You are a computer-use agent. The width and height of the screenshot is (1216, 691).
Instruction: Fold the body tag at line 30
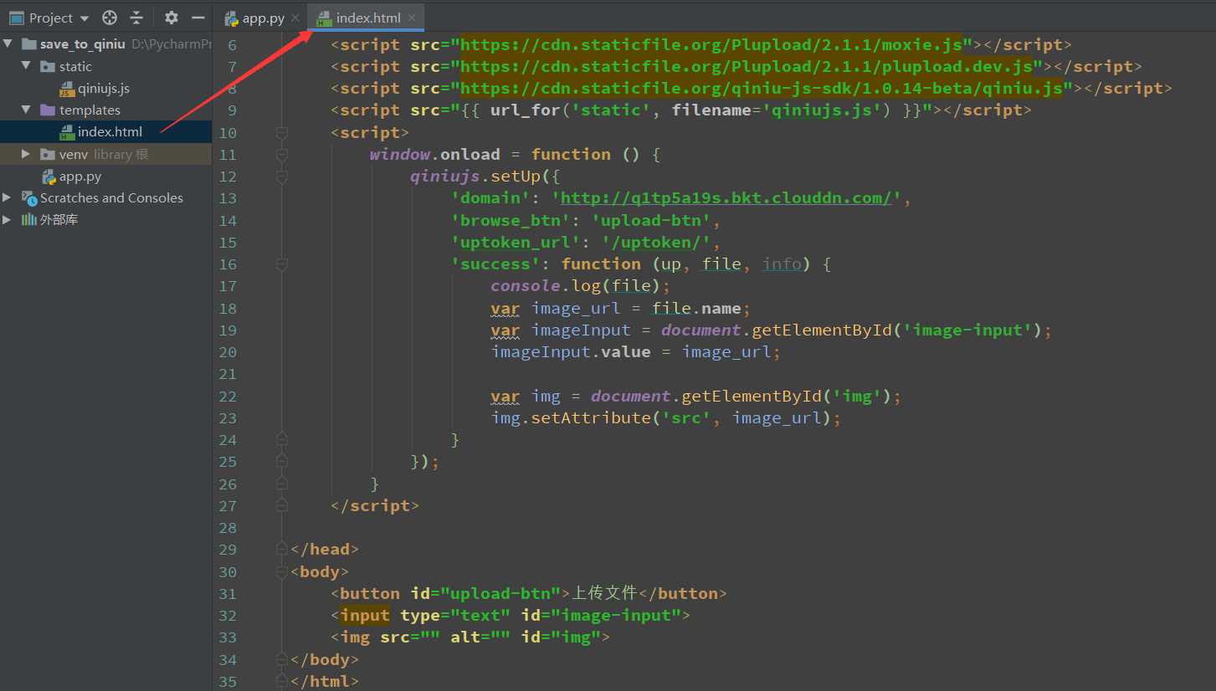click(281, 572)
